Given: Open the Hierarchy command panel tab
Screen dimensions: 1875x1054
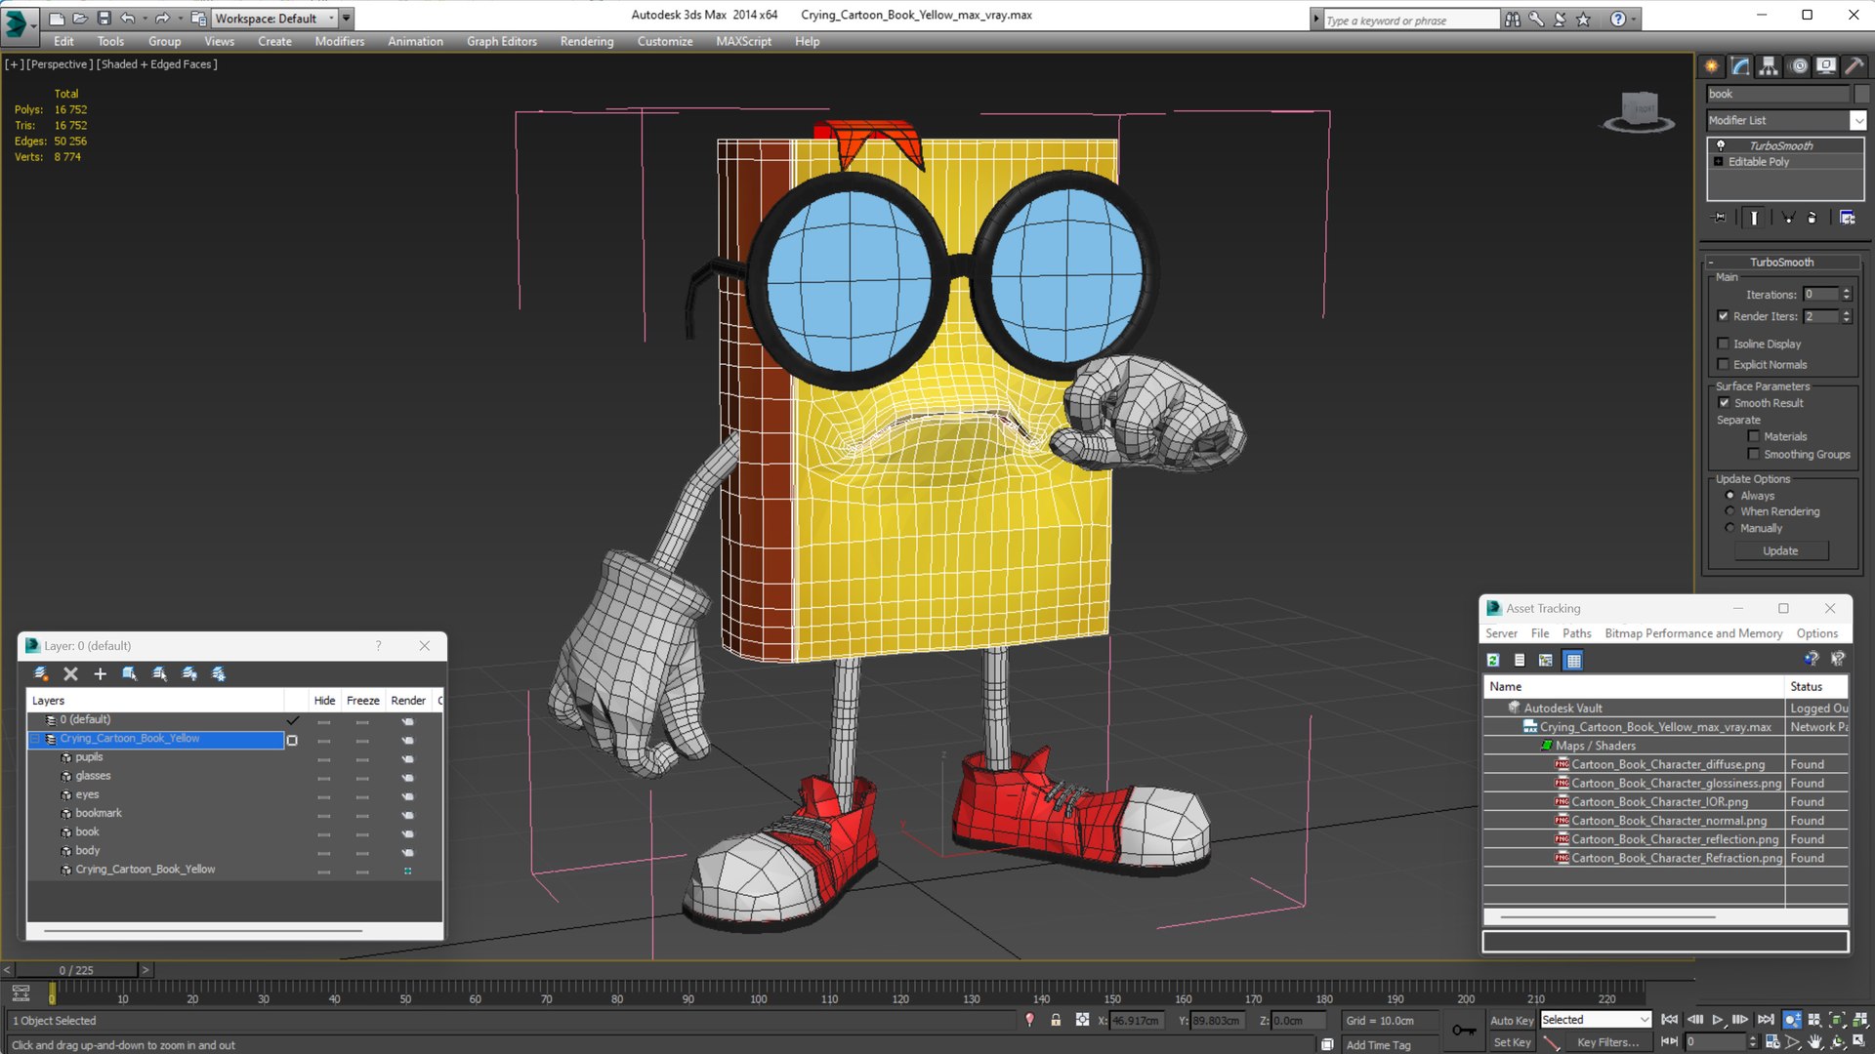Looking at the screenshot, I should click(x=1769, y=66).
